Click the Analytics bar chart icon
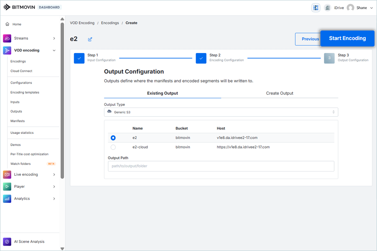The height and width of the screenshot is (251, 377). tap(7, 199)
